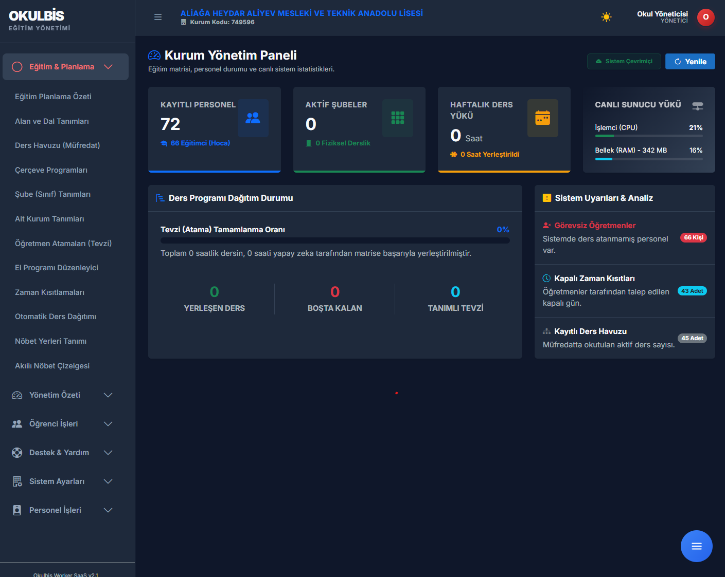Click the Haftalık Ders Yükü calendar icon

click(x=542, y=118)
